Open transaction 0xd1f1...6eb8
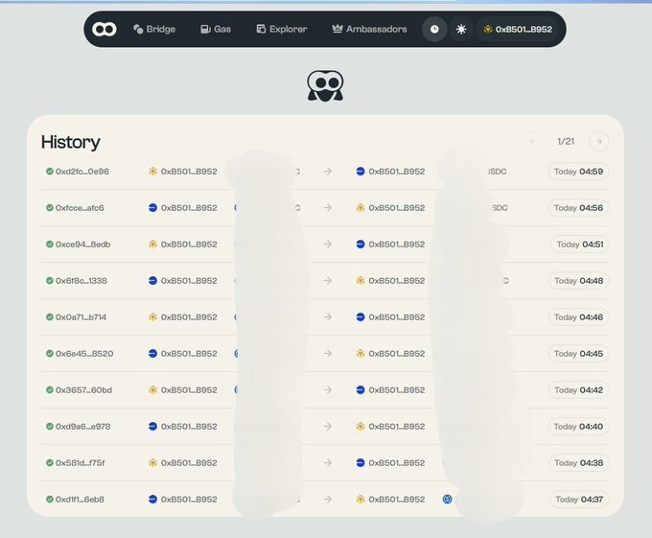Screen dimensions: 652x538 tap(80, 500)
